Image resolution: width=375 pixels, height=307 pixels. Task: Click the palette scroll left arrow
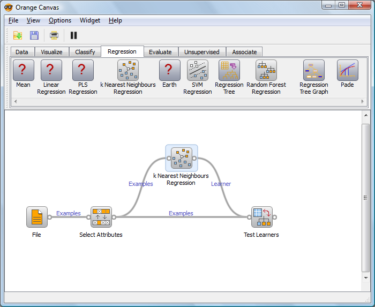16,101
